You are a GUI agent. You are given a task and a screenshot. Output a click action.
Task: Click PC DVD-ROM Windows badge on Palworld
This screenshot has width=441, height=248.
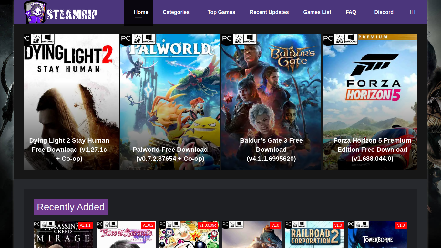coord(138,39)
